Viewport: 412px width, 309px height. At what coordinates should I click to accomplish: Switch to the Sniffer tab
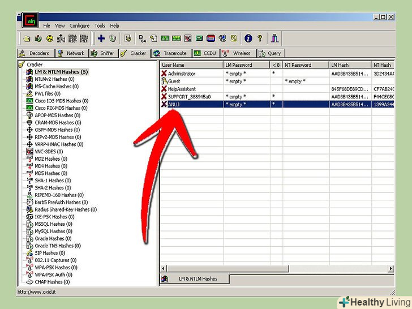pos(102,53)
